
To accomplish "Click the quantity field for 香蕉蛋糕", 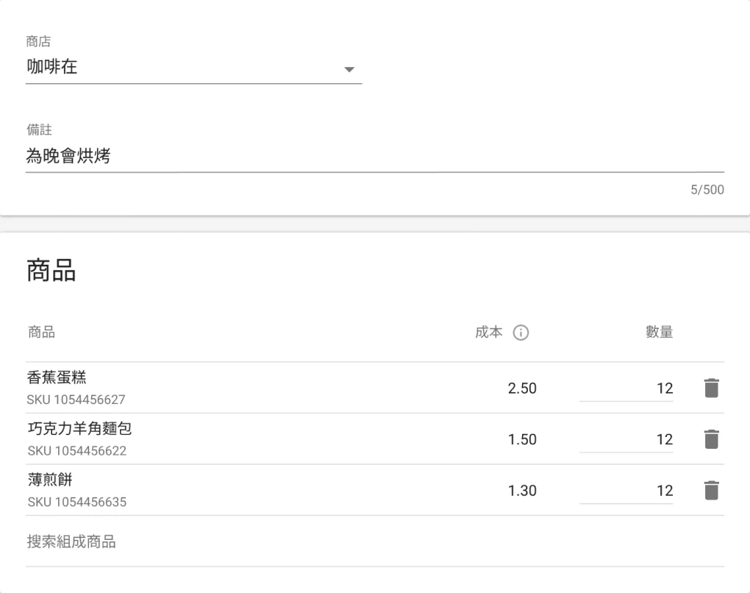I will click(626, 388).
